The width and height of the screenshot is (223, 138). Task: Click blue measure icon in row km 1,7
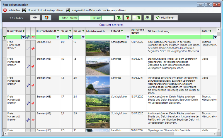tap(28, 103)
